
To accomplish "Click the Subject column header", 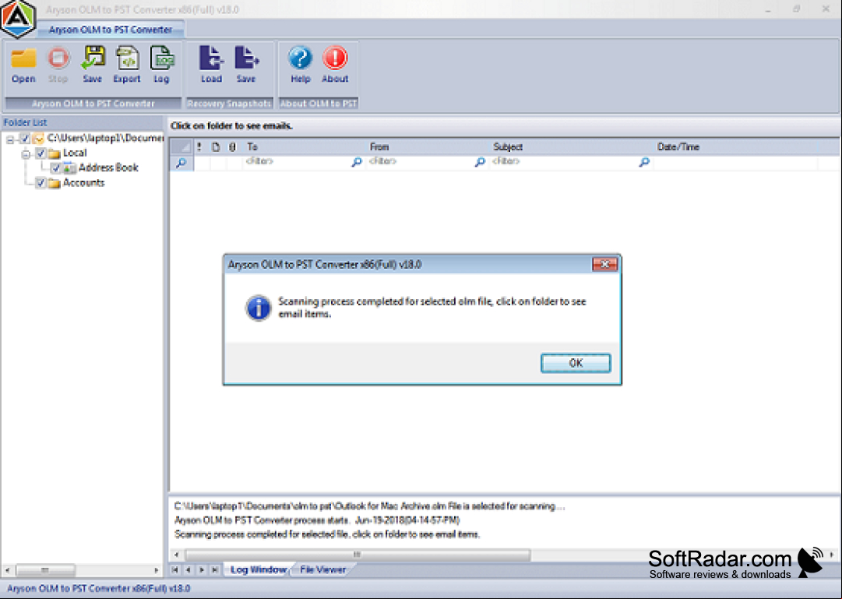I will pos(571,146).
